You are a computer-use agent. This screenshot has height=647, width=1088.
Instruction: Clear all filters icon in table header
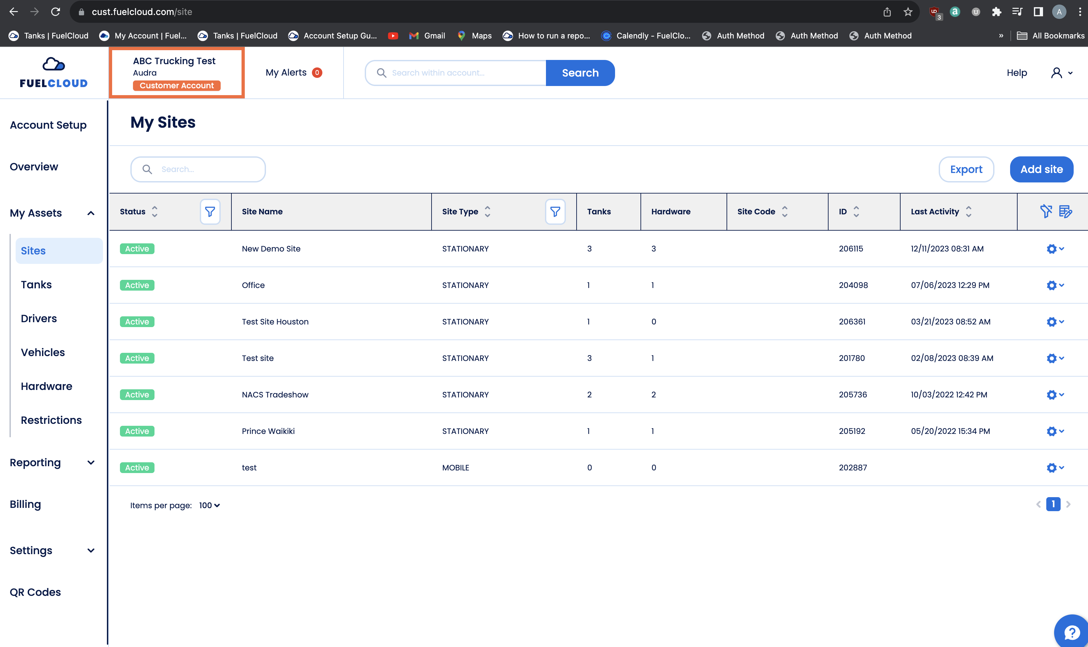click(x=1046, y=211)
